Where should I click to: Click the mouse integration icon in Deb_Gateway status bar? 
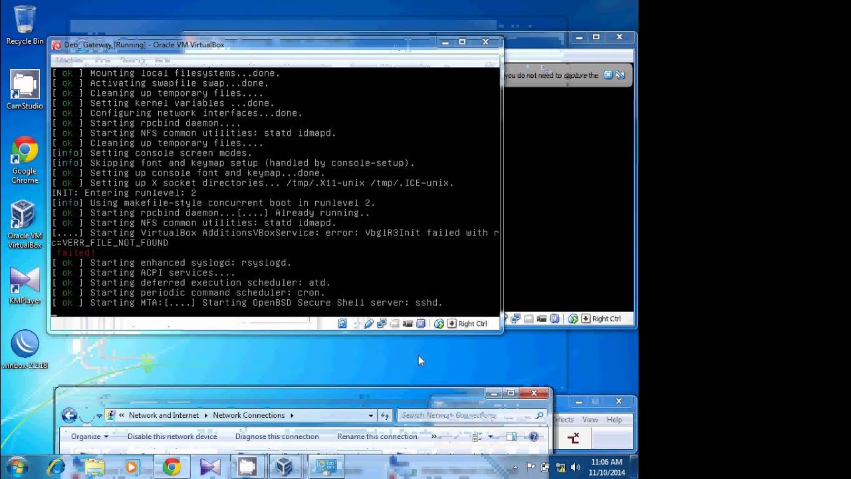pos(439,323)
